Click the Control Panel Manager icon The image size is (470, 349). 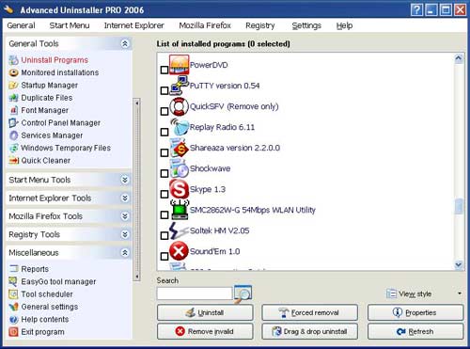coord(13,122)
